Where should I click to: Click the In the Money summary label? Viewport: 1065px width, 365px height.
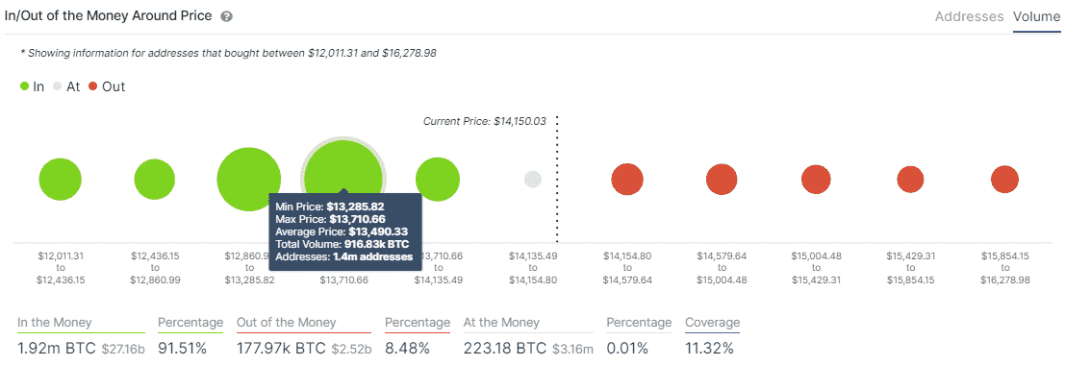(54, 323)
